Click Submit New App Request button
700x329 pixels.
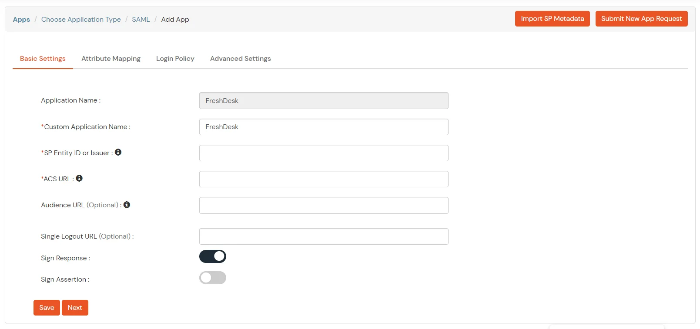(x=642, y=19)
